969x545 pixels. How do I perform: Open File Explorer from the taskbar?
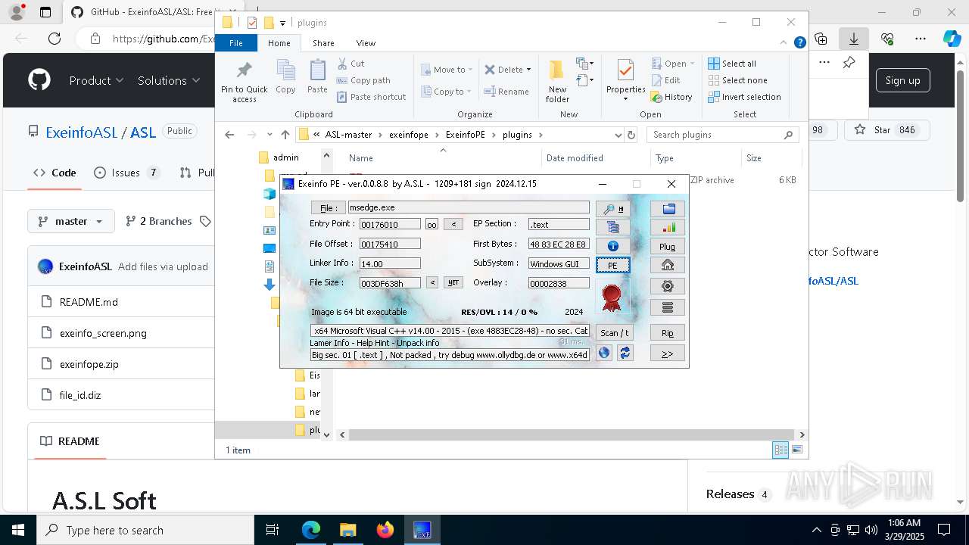348,530
